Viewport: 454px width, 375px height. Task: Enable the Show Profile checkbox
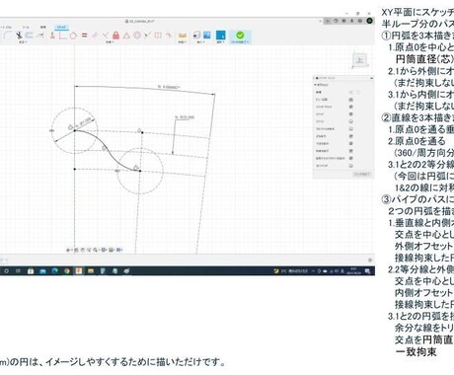[351, 129]
